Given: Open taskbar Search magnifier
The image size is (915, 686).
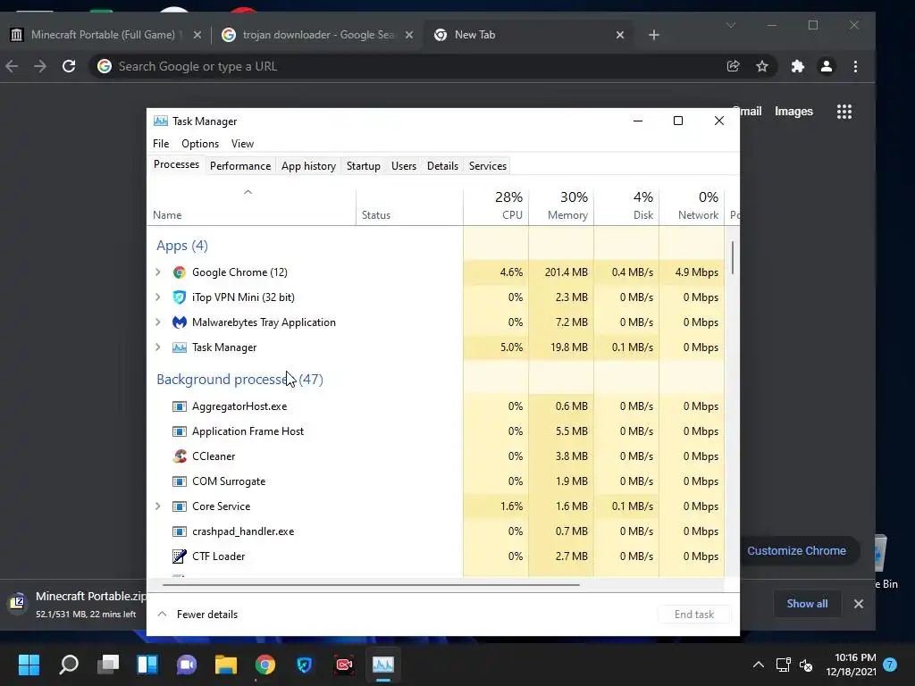Looking at the screenshot, I should coord(69,665).
